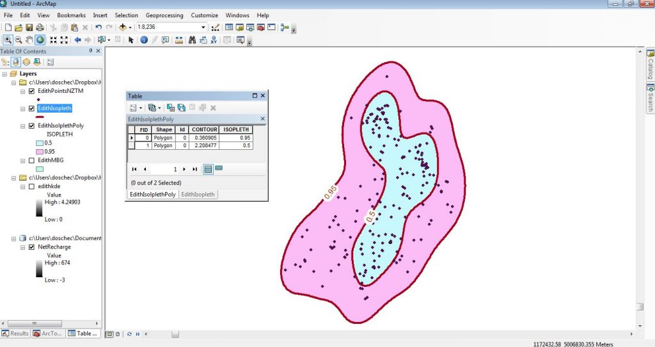
Task: Save the map with floppy disk icon
Action: tap(29, 27)
